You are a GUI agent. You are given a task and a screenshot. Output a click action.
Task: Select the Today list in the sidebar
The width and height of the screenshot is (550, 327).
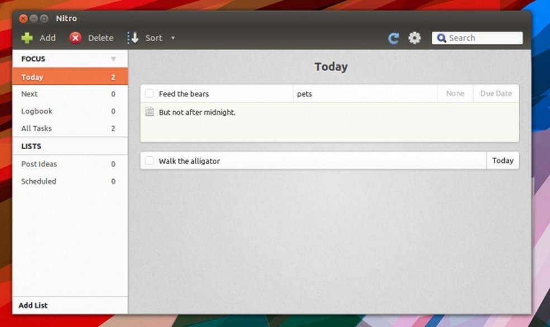pos(70,76)
